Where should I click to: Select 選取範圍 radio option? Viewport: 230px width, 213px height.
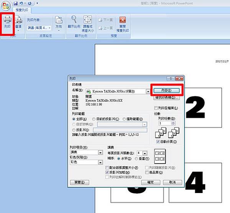point(124,119)
